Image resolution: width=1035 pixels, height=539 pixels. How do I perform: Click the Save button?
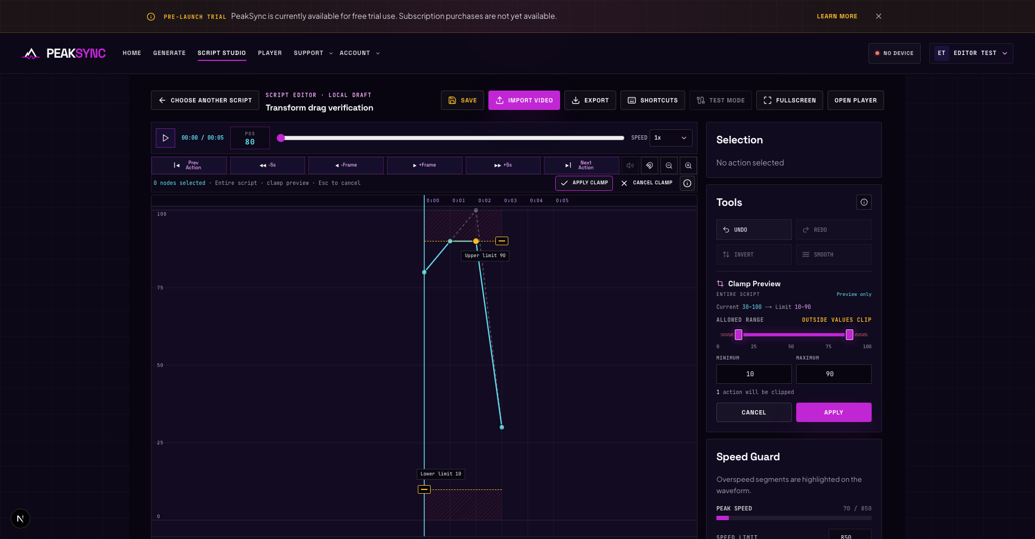tap(463, 100)
